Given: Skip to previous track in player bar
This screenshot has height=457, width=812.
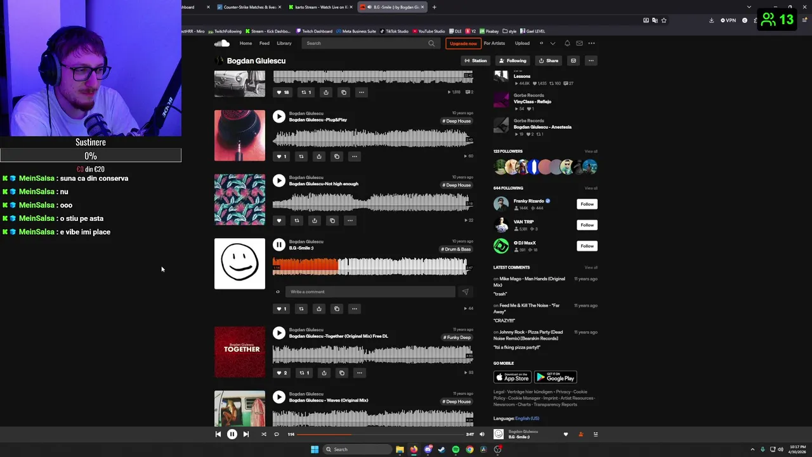Looking at the screenshot, I should click(x=218, y=434).
